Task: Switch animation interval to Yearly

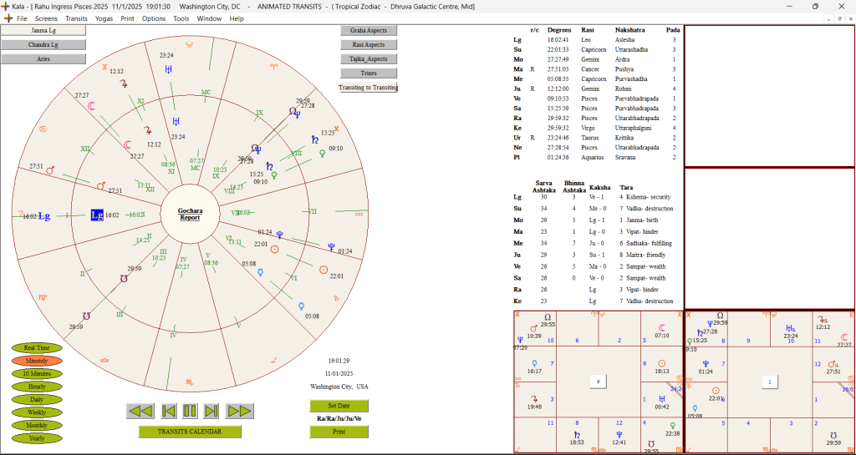Action: point(37,438)
